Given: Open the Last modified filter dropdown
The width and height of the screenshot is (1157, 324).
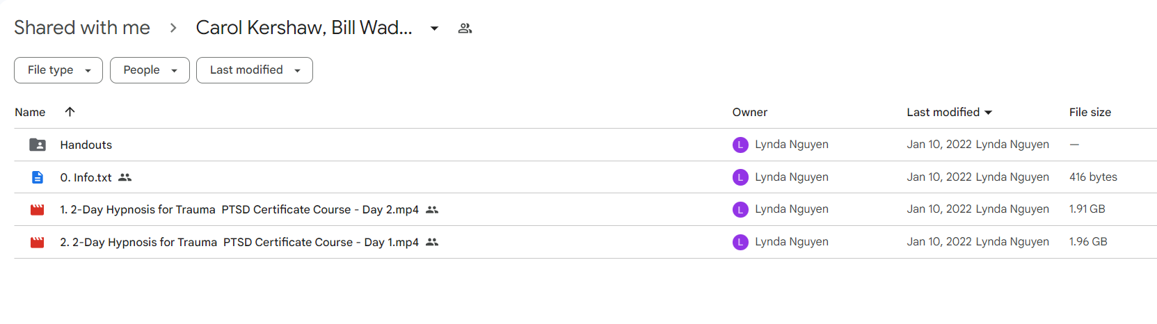Looking at the screenshot, I should [255, 70].
